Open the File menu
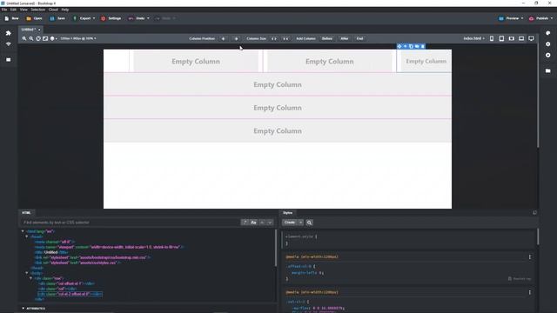557x313 pixels. coord(4,10)
